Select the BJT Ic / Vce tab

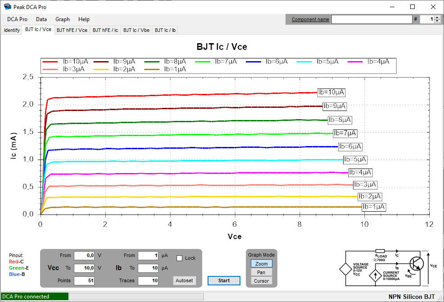38,29
